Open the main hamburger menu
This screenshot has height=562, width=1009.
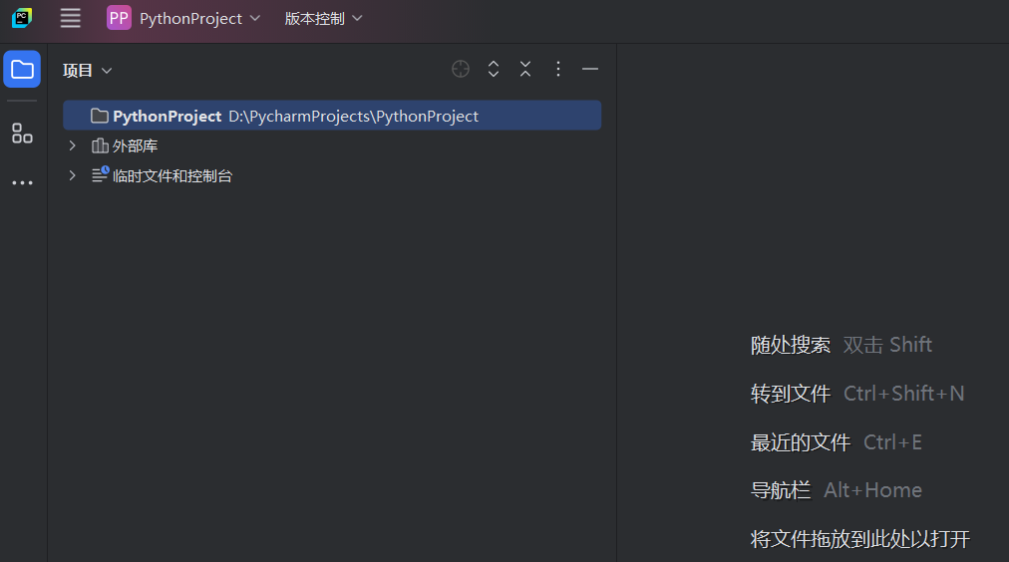pyautogui.click(x=70, y=18)
